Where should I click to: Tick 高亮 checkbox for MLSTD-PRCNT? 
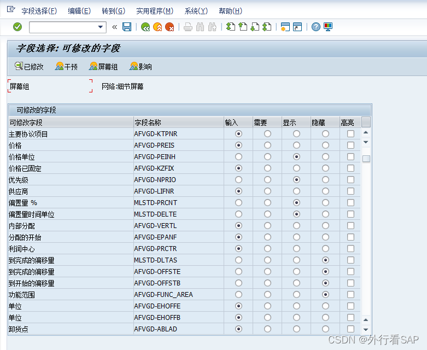tap(351, 203)
